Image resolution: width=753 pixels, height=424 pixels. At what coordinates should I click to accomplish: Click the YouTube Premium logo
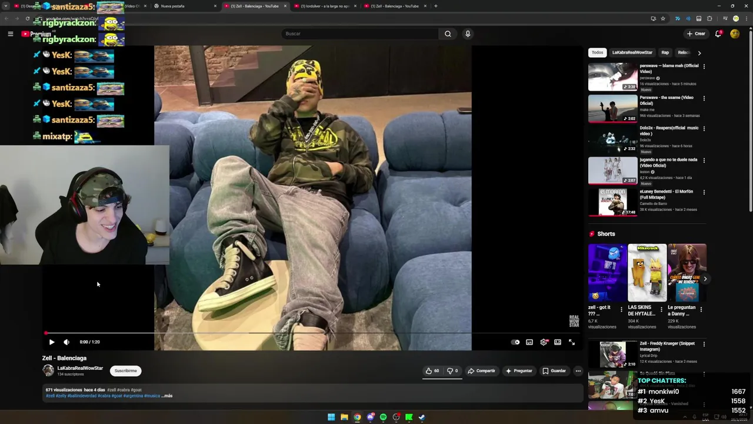coord(36,34)
